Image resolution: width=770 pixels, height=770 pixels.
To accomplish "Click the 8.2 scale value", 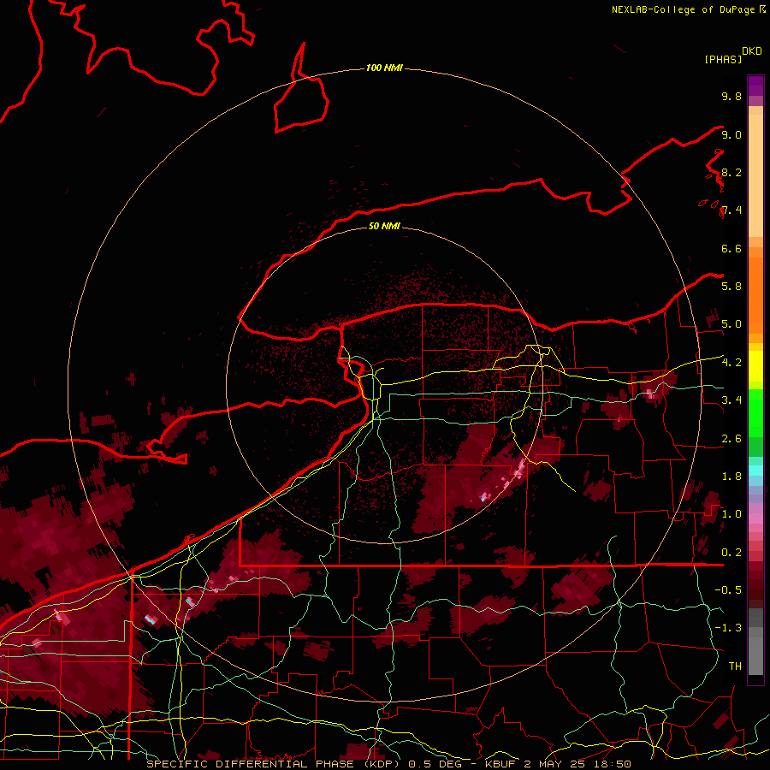I will pyautogui.click(x=731, y=172).
